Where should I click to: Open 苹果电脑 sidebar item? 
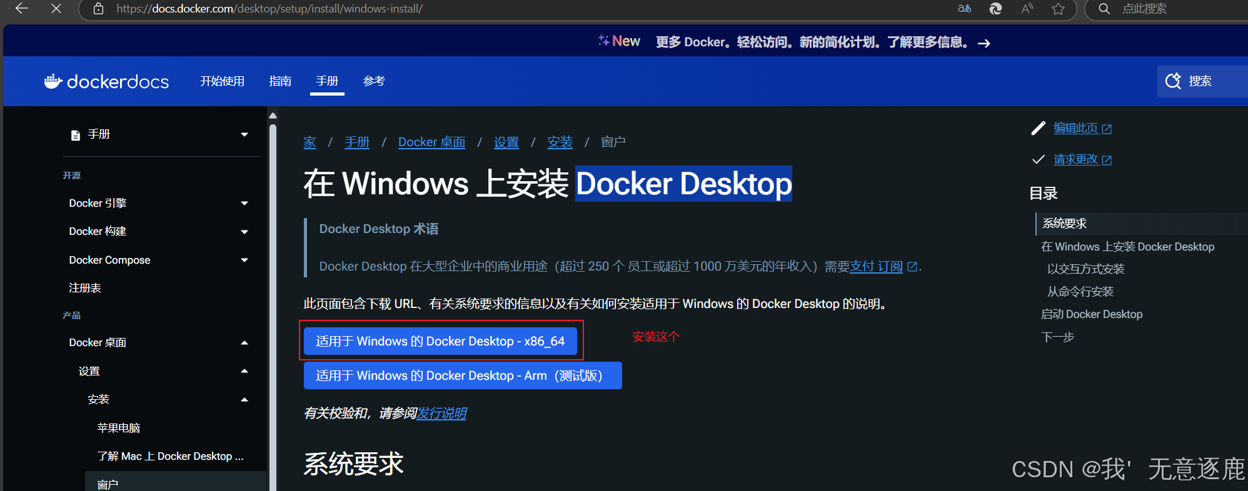pyautogui.click(x=118, y=428)
